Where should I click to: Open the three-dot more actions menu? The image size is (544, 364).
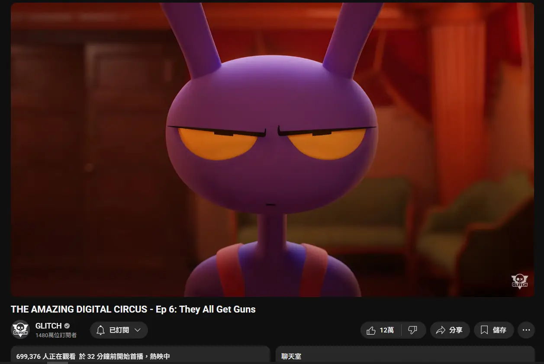tap(526, 330)
